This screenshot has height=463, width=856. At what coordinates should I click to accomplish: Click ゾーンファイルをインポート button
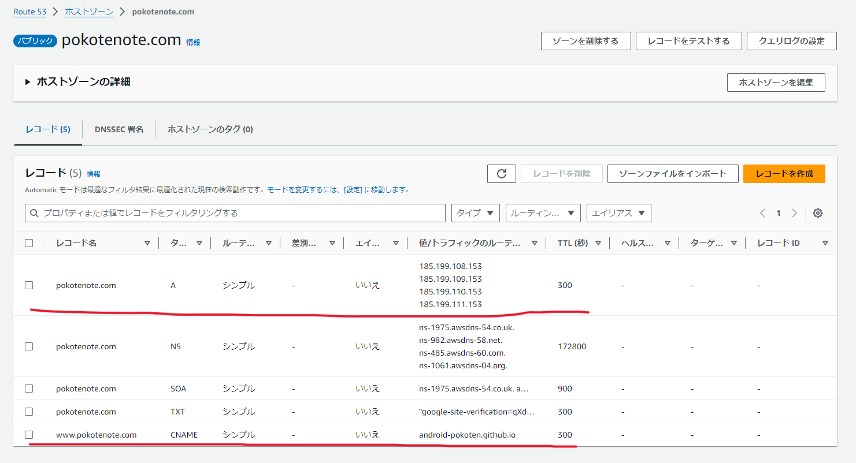tap(672, 174)
